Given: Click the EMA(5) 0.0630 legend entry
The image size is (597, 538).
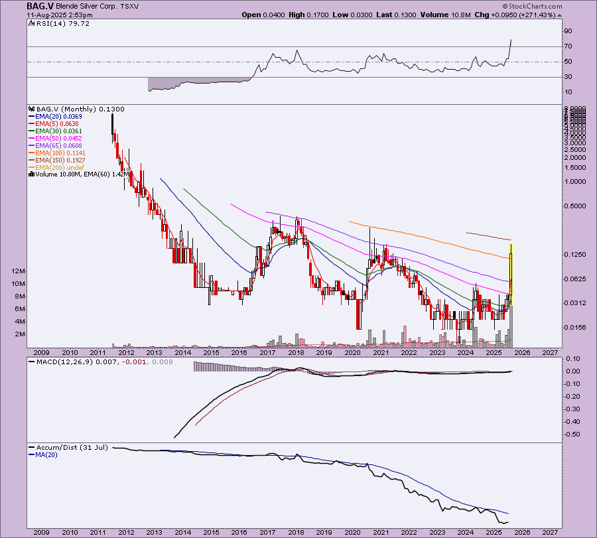Looking at the screenshot, I should pos(57,124).
